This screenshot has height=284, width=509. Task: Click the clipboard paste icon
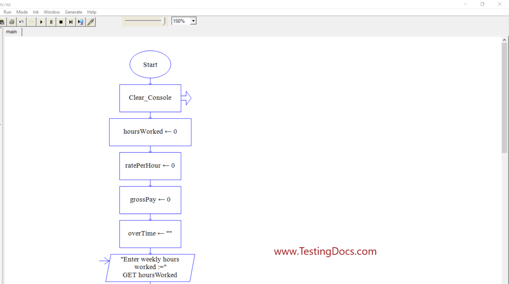coord(3,22)
